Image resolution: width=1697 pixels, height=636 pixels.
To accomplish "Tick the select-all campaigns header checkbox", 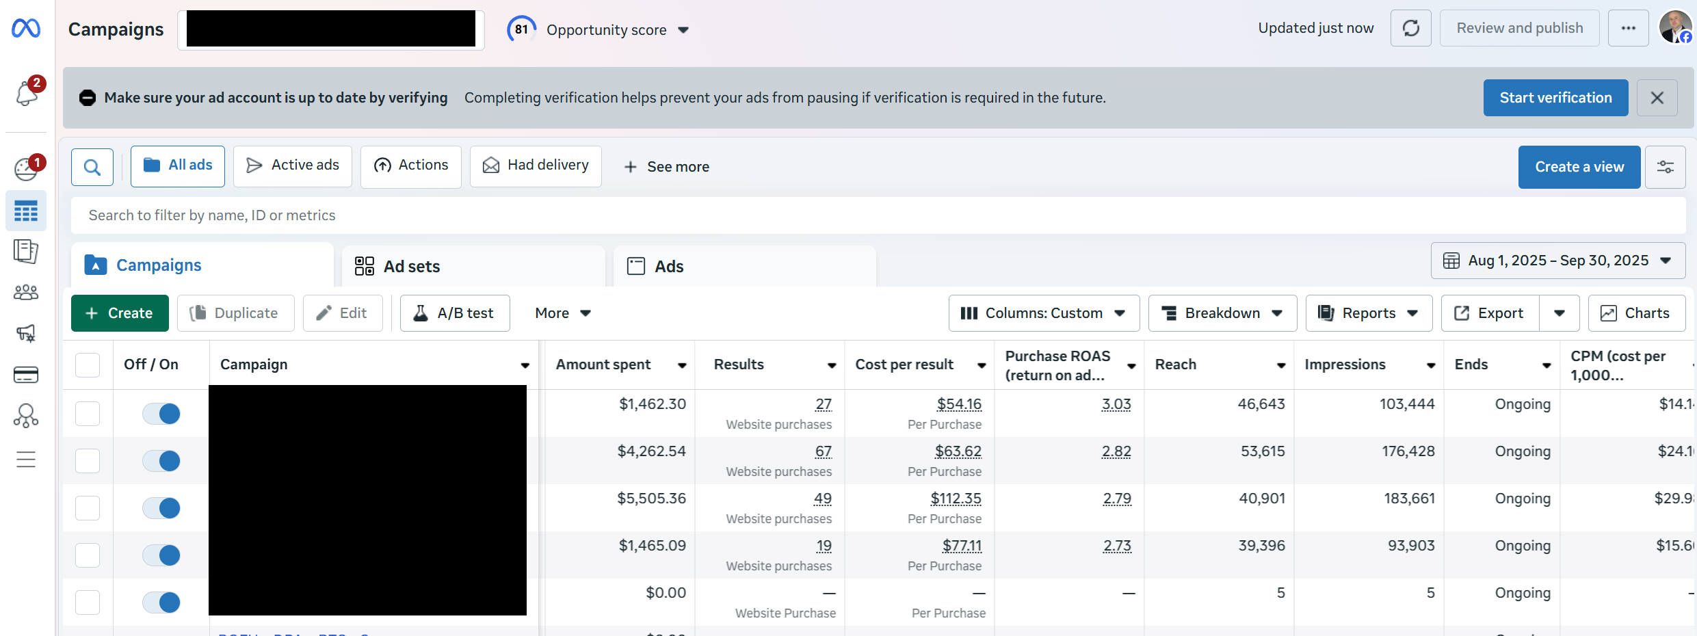I will pyautogui.click(x=88, y=365).
